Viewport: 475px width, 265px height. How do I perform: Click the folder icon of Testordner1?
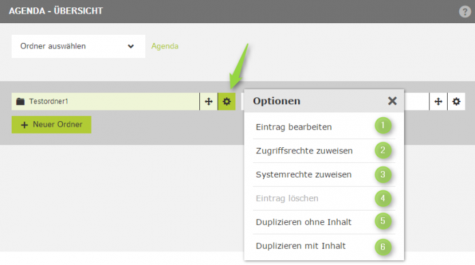[x=20, y=102]
